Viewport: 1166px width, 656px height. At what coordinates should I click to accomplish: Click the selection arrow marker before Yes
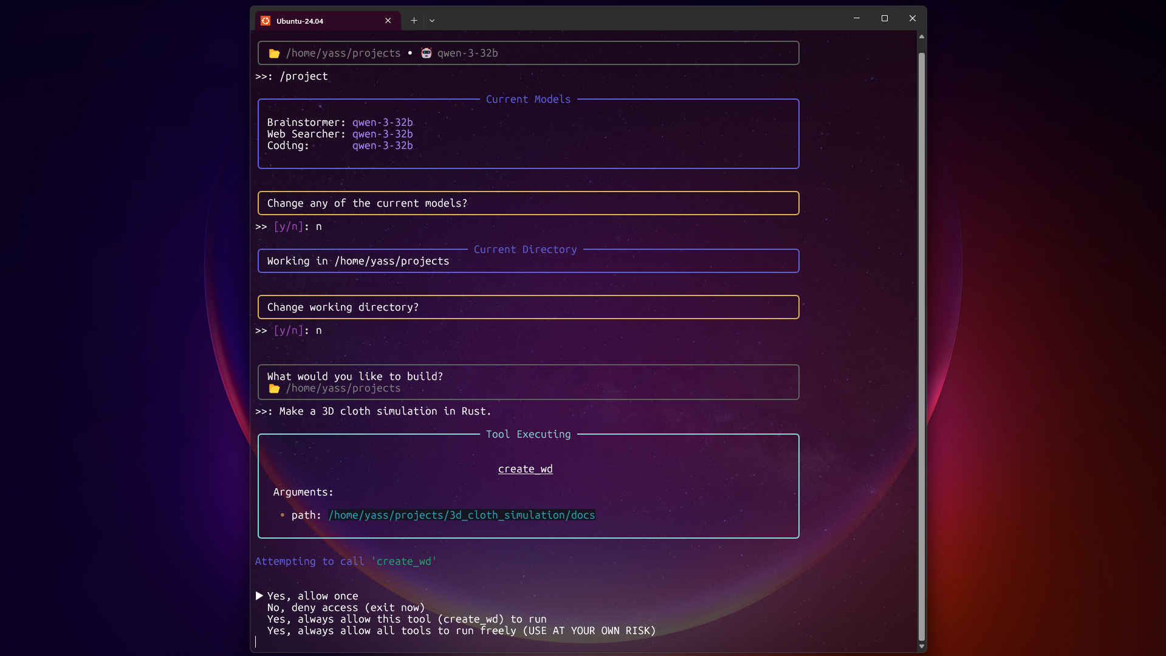(259, 596)
